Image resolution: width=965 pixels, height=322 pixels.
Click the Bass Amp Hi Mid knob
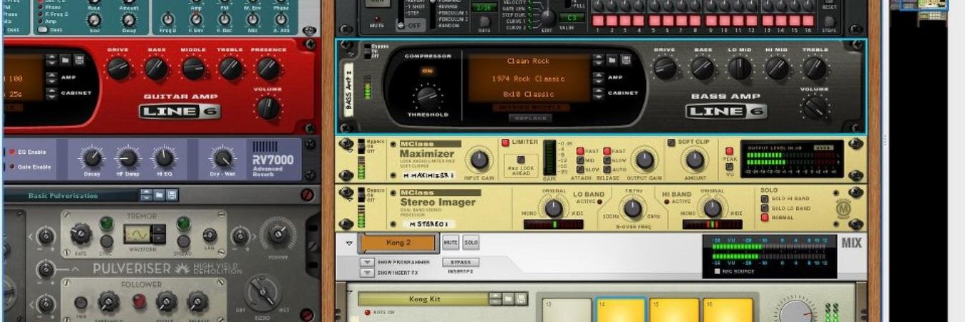point(777,68)
